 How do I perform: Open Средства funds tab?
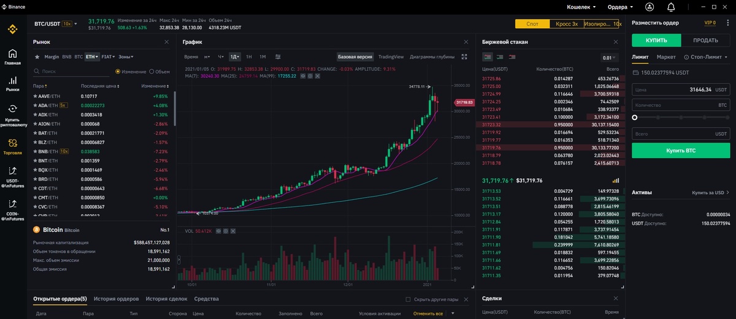click(x=206, y=299)
